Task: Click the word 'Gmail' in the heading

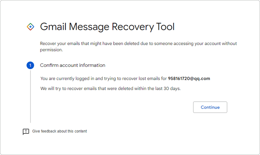Action: tap(52, 27)
